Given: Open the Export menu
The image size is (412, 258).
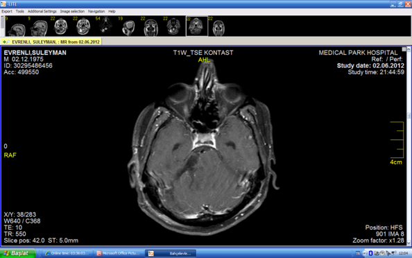Looking at the screenshot, I should click(7, 11).
